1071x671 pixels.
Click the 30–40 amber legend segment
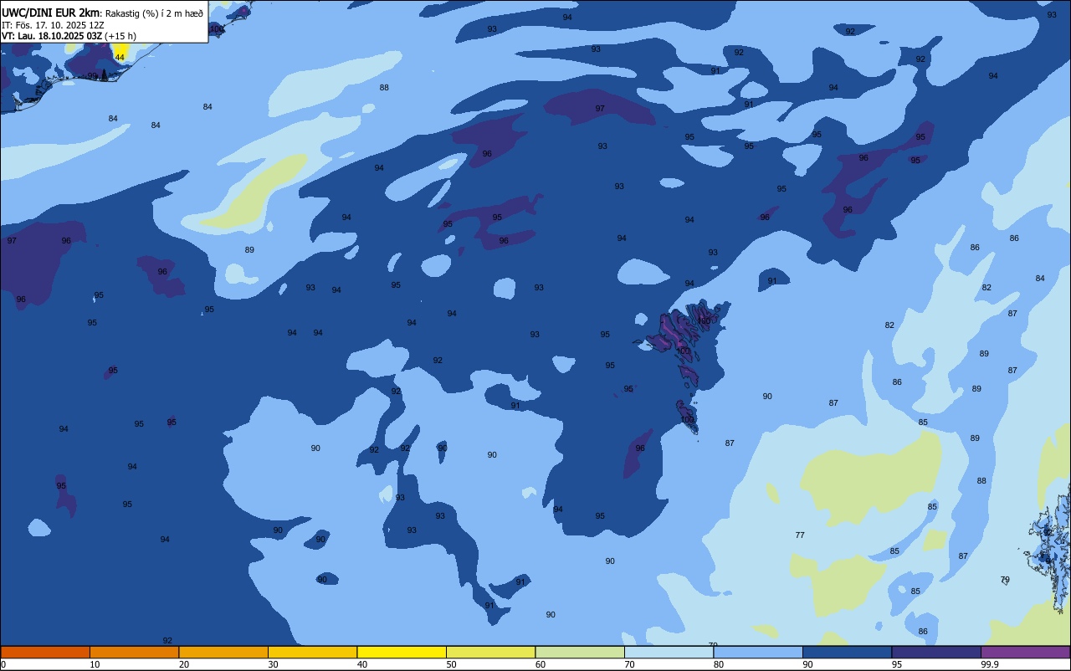pos(312,652)
